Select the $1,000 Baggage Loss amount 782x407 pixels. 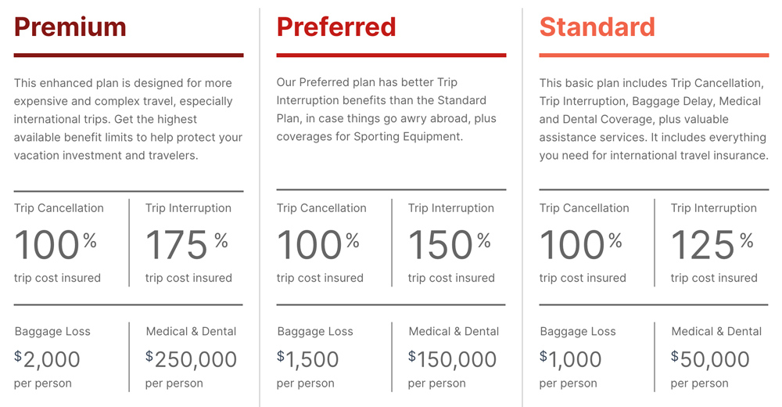click(571, 359)
